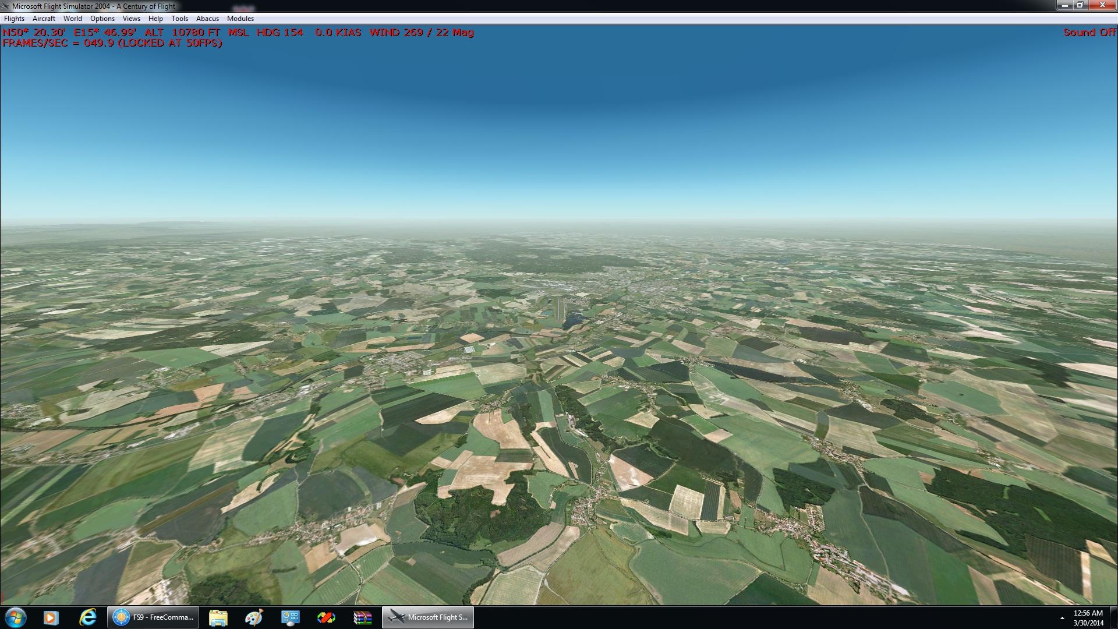The image size is (1118, 629).
Task: Open the Tools menu
Action: (179, 19)
